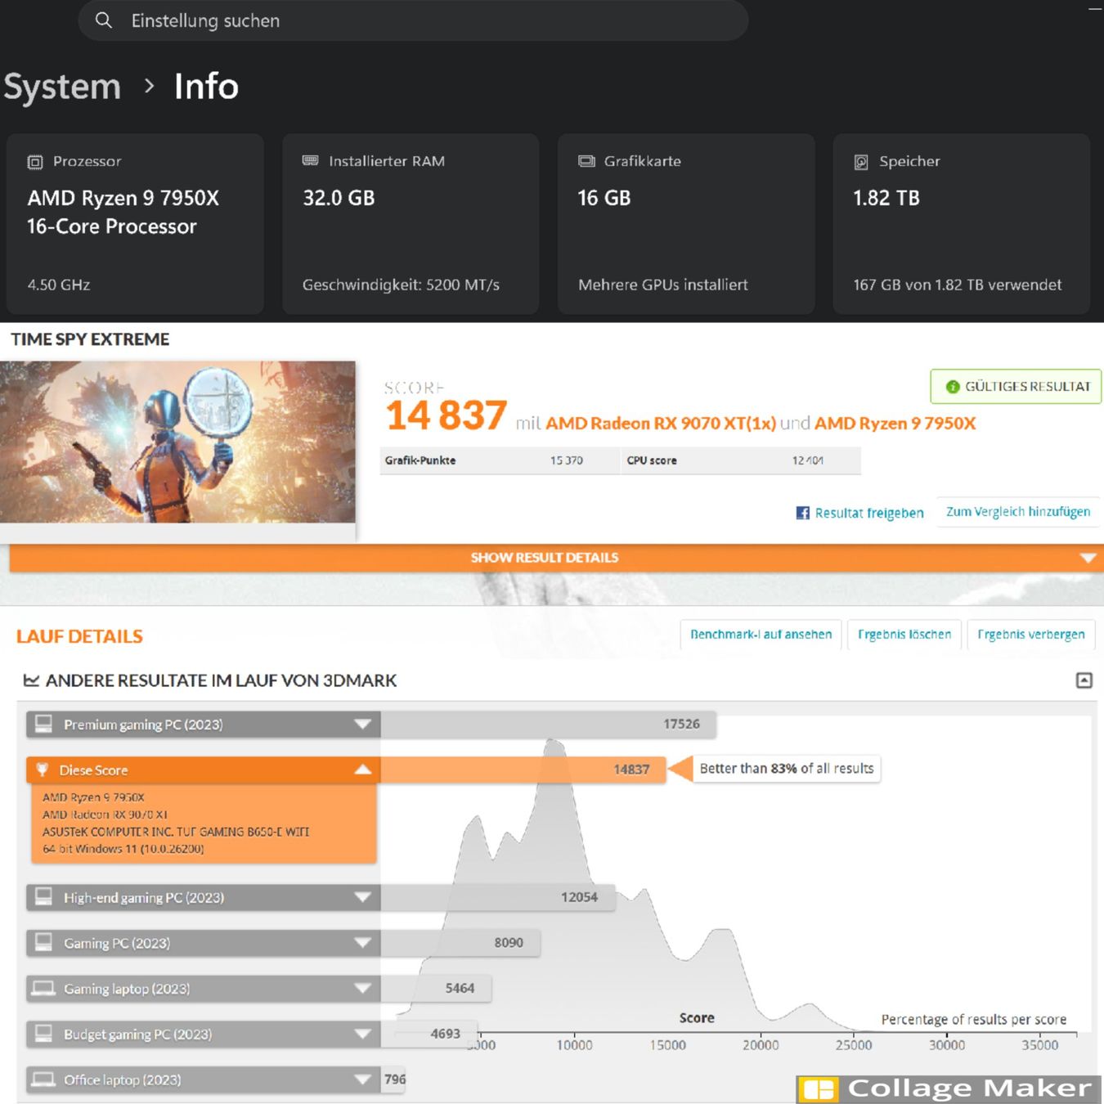Click the Prozessor chip icon
Screen dimensions: 1104x1104
(x=35, y=162)
